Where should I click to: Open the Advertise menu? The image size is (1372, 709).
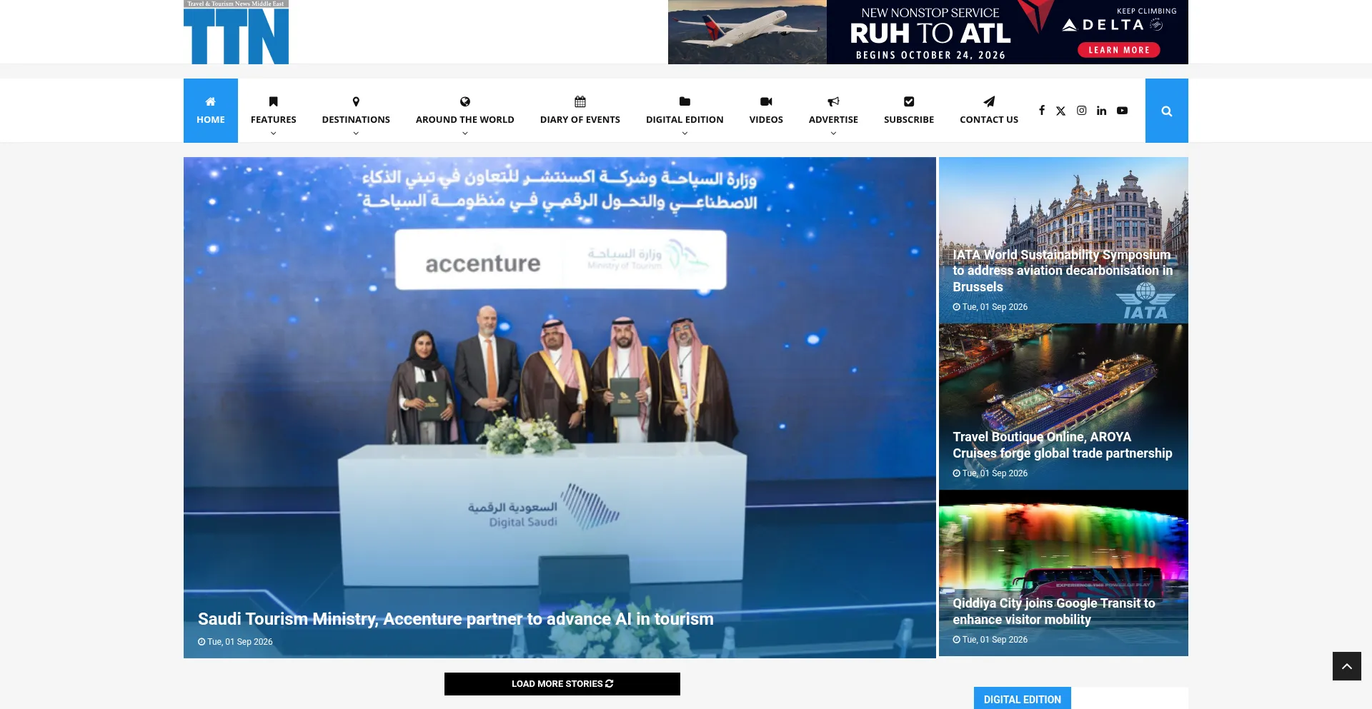pos(833,119)
